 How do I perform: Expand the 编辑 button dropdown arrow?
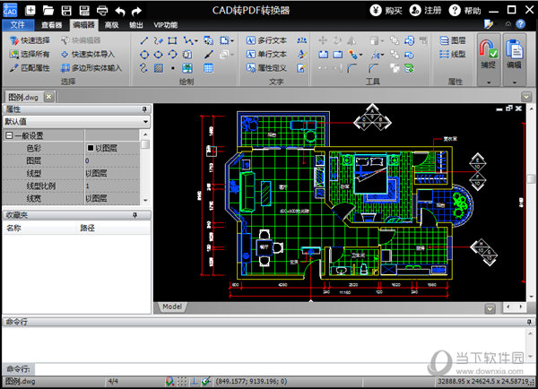(515, 82)
